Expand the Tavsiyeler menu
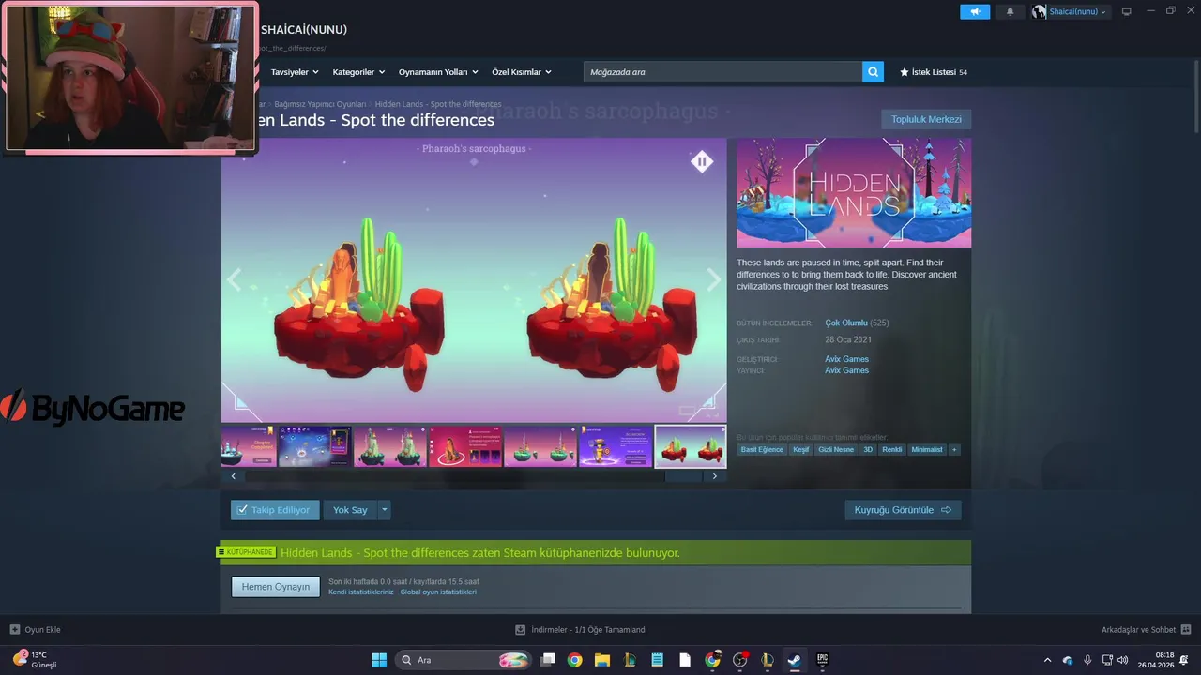 [x=295, y=72]
